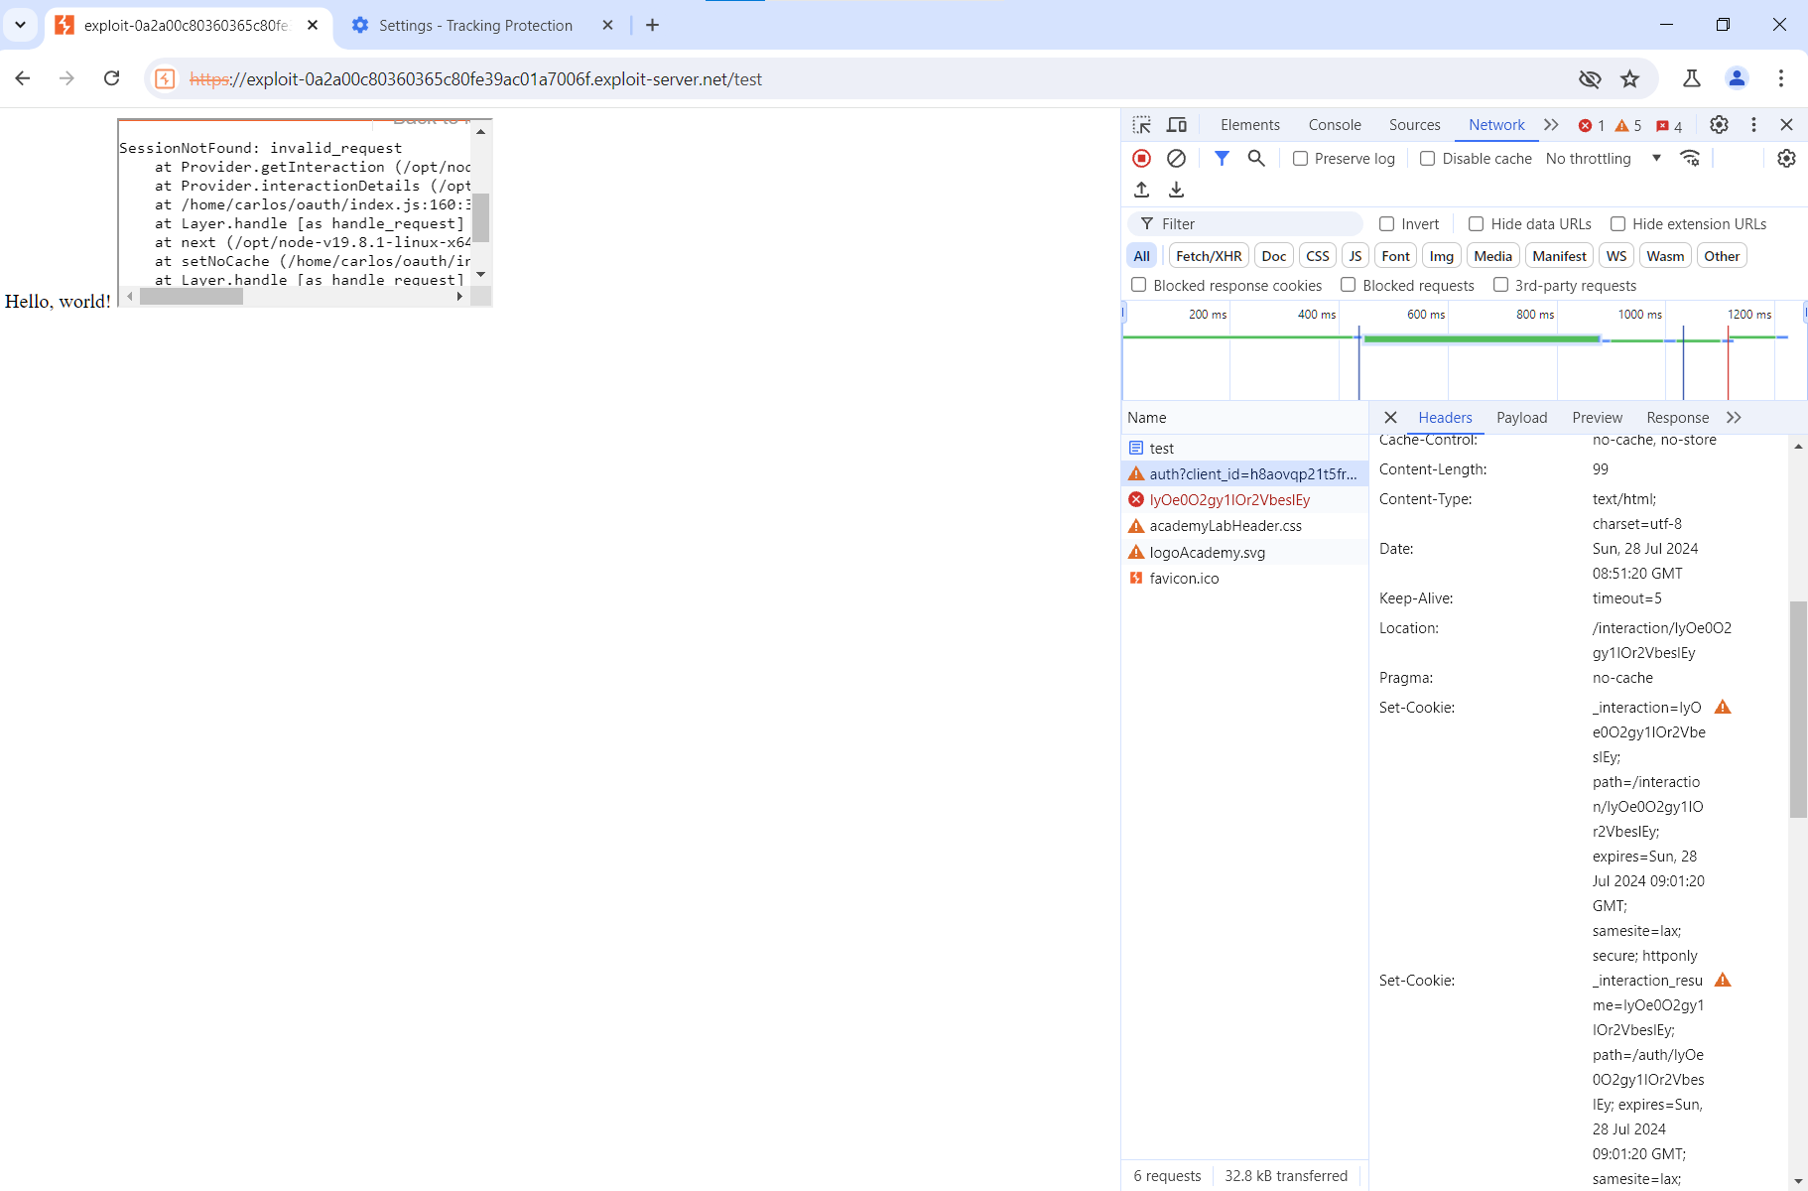Screen dimensions: 1808x1191
Task: Check Hide data URLs
Action: pos(1477,224)
